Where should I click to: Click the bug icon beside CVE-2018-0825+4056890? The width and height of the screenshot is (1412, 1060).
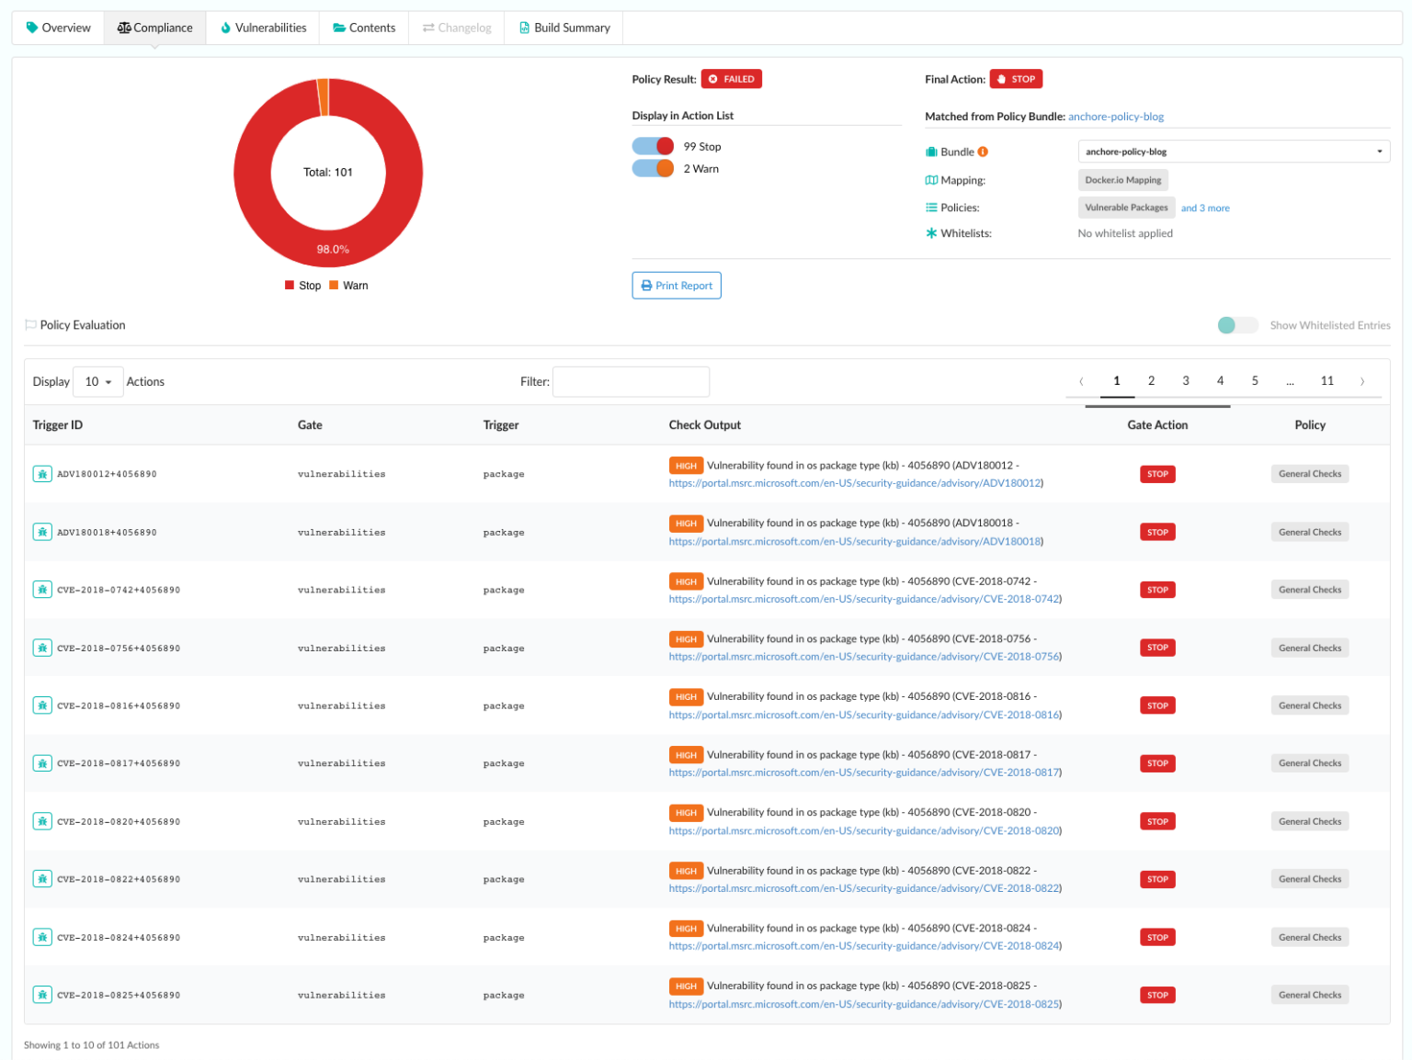point(42,995)
